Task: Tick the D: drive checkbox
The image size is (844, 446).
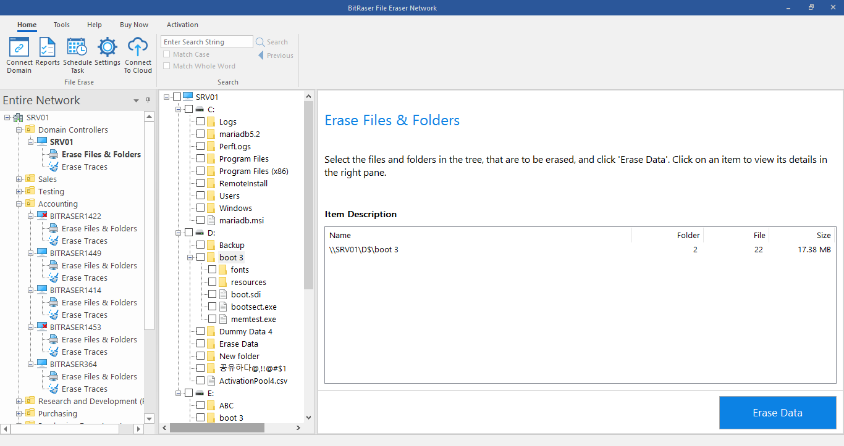Action: [188, 233]
